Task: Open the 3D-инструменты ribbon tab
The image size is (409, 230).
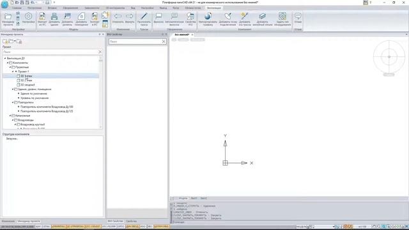Action: (115, 8)
